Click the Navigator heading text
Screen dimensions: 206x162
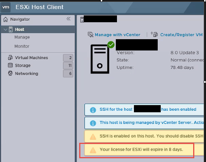coord(20,19)
